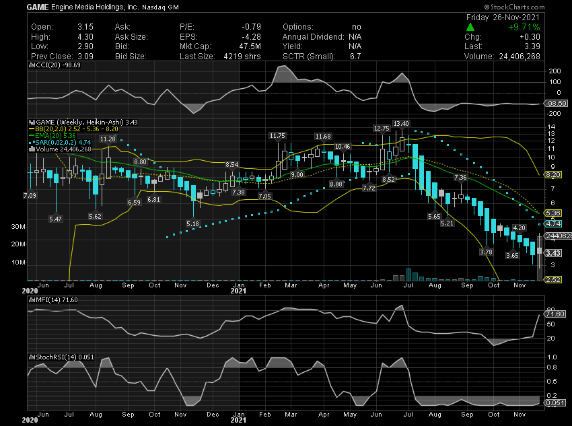The image size is (572, 426).
Task: Click the High value 4.30
Action: (x=85, y=37)
